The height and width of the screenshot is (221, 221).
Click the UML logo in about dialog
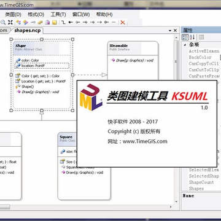tap(91, 97)
